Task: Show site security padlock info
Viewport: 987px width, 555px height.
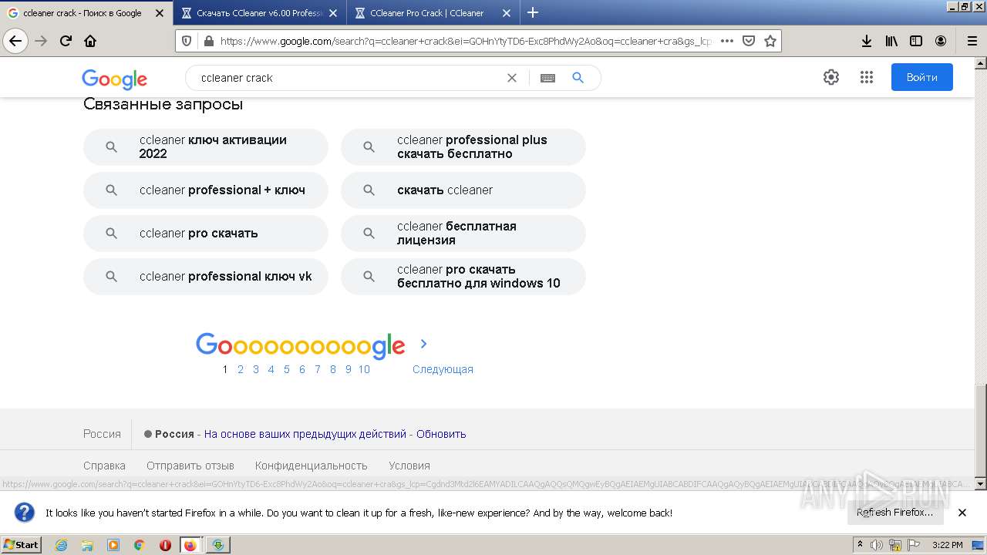Action: click(207, 41)
